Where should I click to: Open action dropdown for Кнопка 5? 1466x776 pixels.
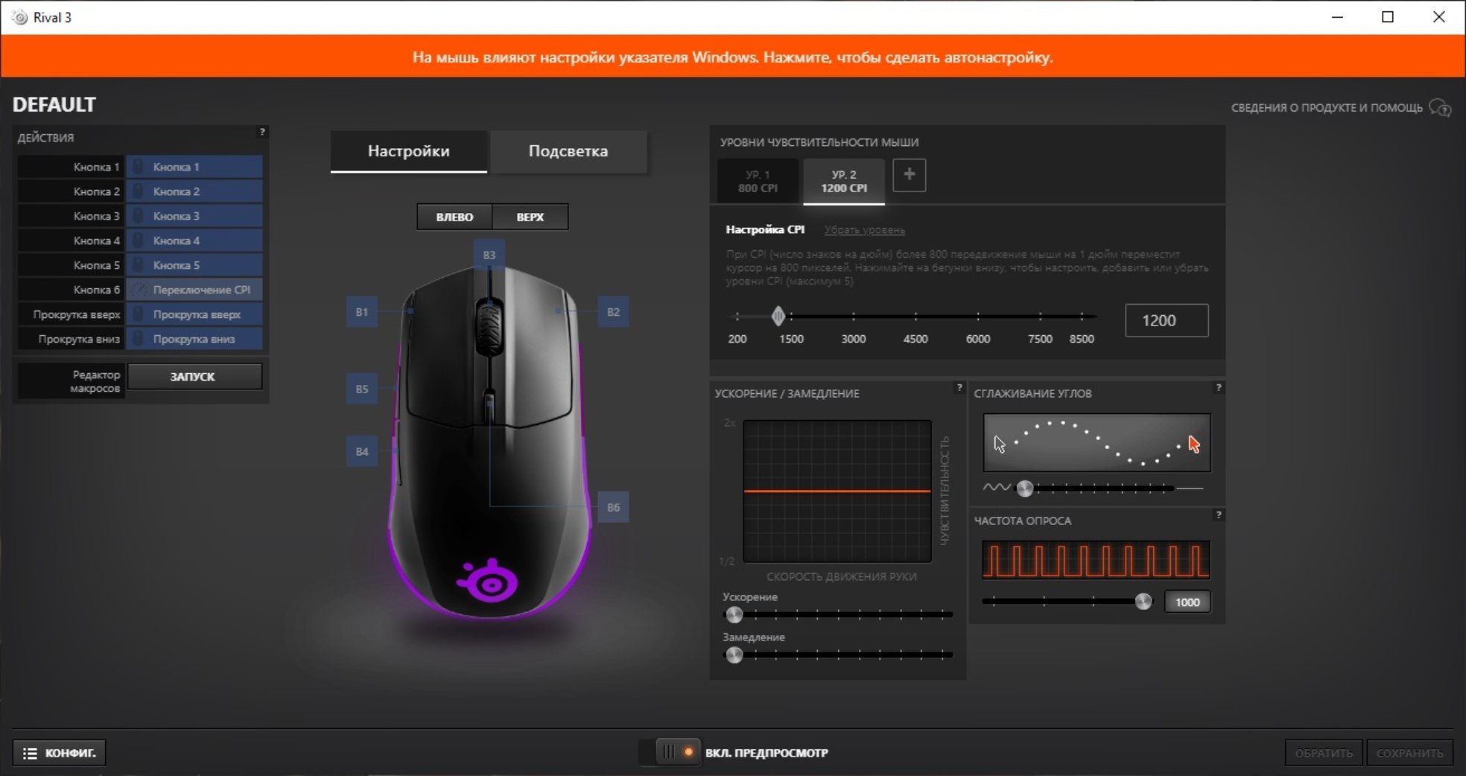point(194,265)
